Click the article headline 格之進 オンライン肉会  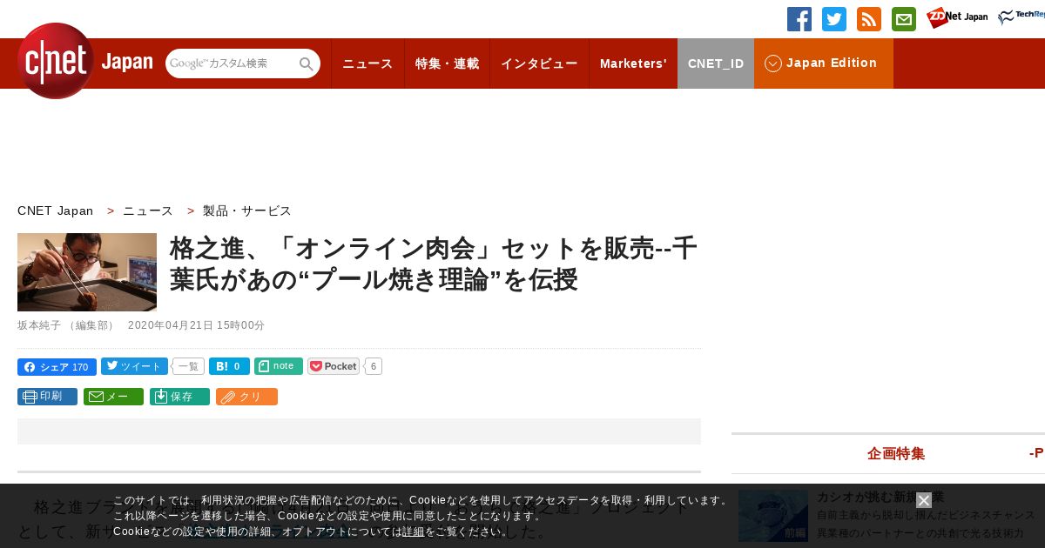tap(434, 264)
